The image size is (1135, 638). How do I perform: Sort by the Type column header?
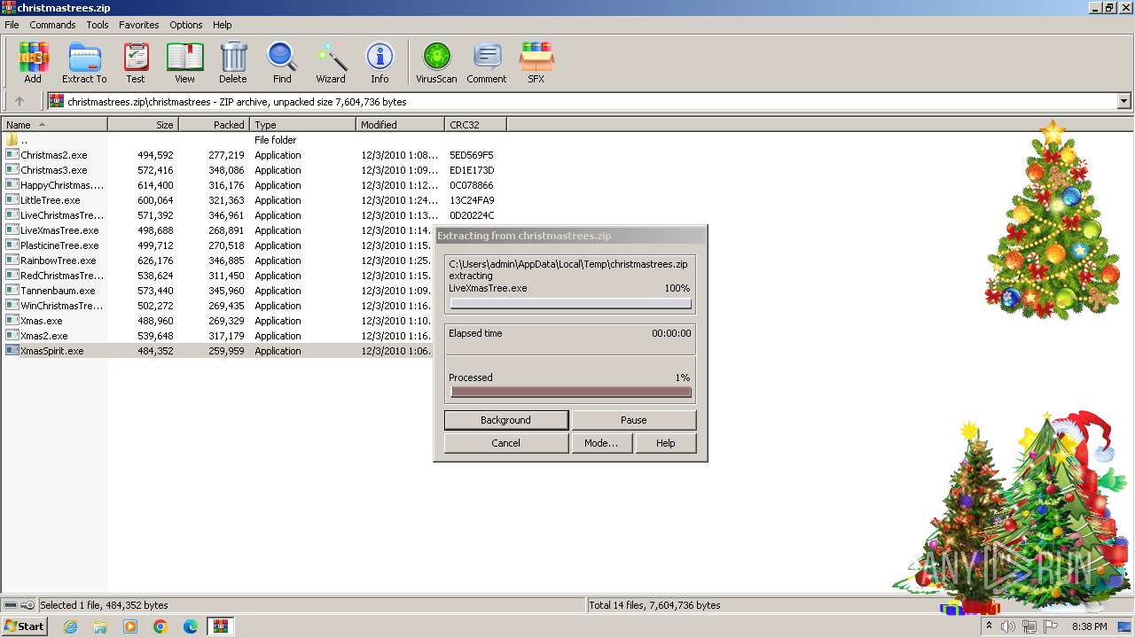(302, 125)
